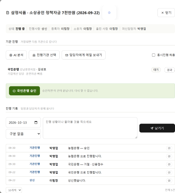Click 결과 button for 국민은행
175x193 pixels.
tap(170, 70)
